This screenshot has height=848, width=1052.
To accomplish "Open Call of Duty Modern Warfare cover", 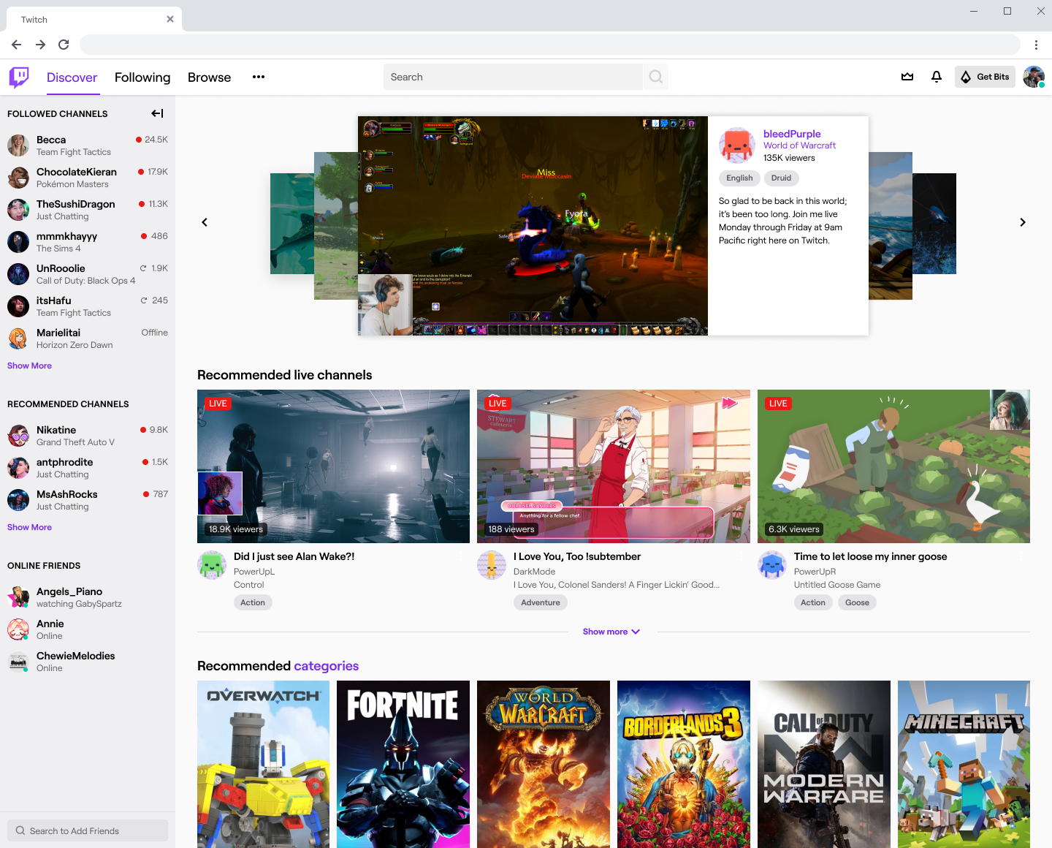I will pyautogui.click(x=824, y=764).
